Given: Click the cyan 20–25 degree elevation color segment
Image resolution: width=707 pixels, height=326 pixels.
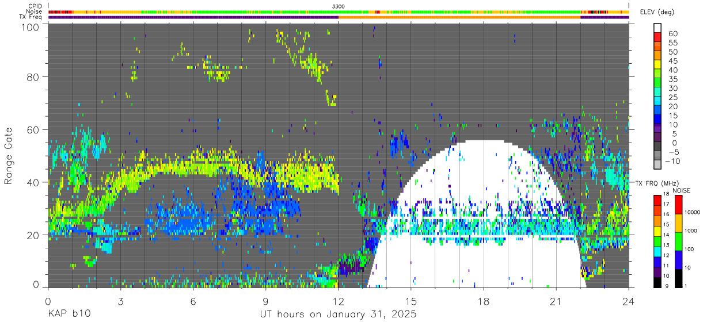Looking at the screenshot, I should click(x=657, y=102).
